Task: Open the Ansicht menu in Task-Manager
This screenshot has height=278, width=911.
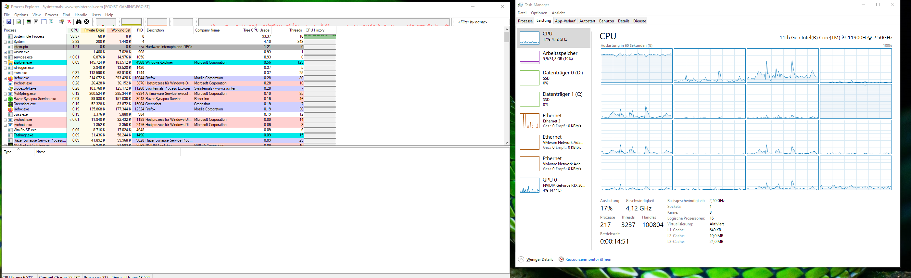Action: coord(558,13)
